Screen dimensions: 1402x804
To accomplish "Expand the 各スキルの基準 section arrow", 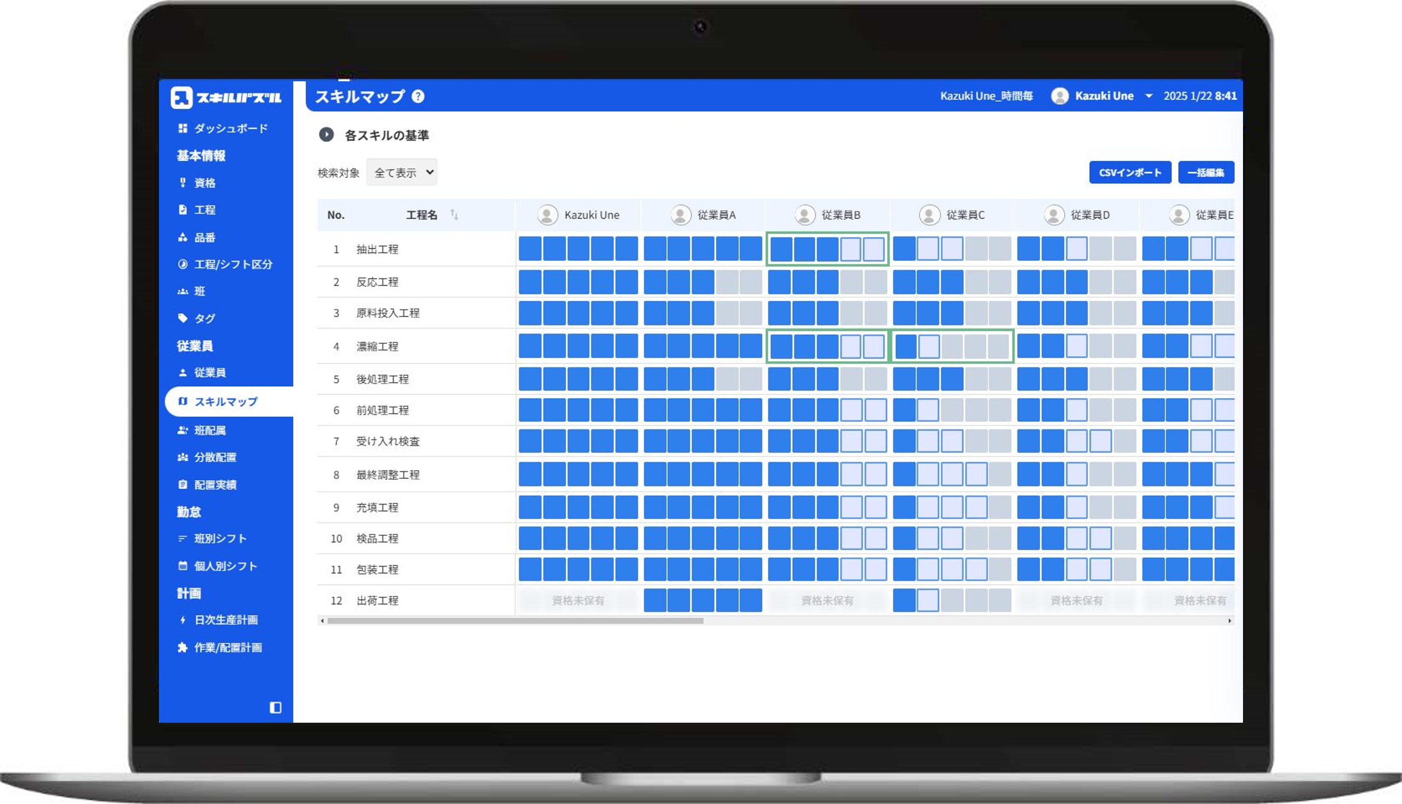I will [326, 135].
